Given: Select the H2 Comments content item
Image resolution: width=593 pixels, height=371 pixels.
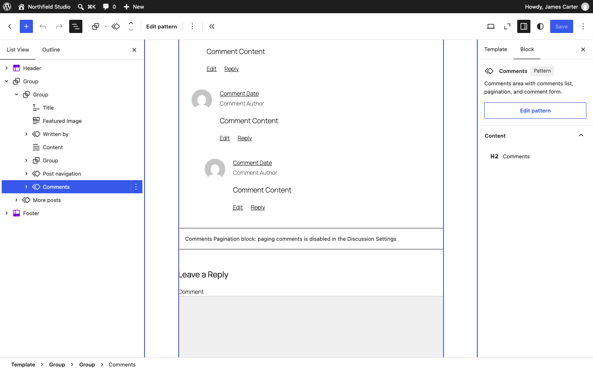Looking at the screenshot, I should pos(535,156).
